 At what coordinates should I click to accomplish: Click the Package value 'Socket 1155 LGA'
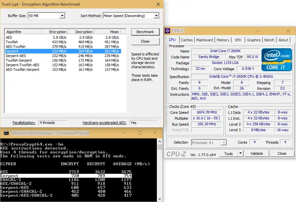[225, 63]
